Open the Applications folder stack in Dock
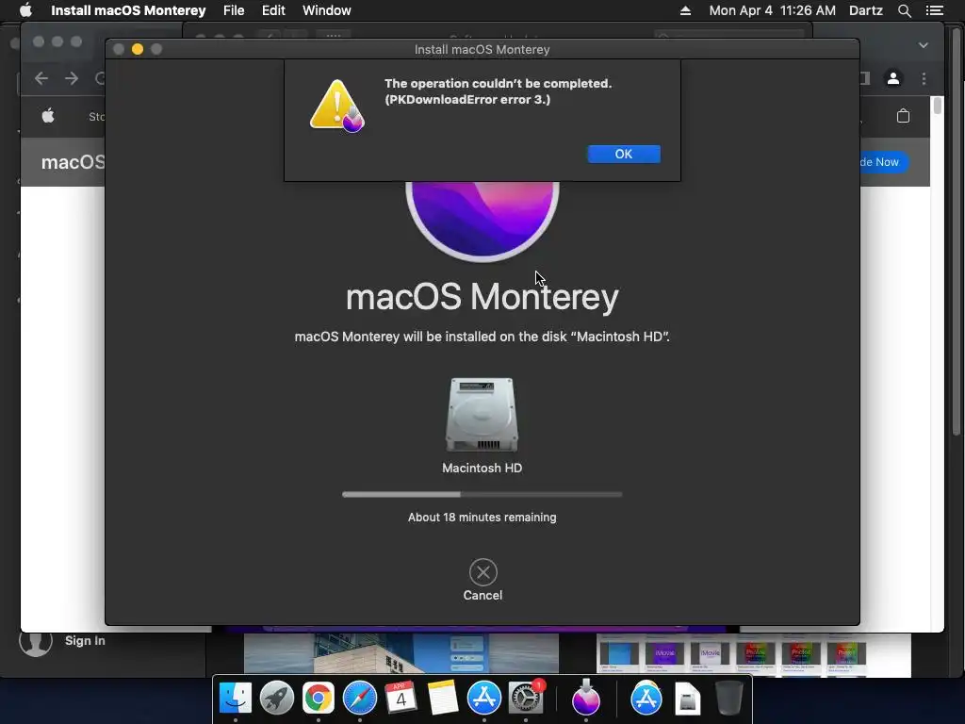The image size is (965, 724). point(646,699)
